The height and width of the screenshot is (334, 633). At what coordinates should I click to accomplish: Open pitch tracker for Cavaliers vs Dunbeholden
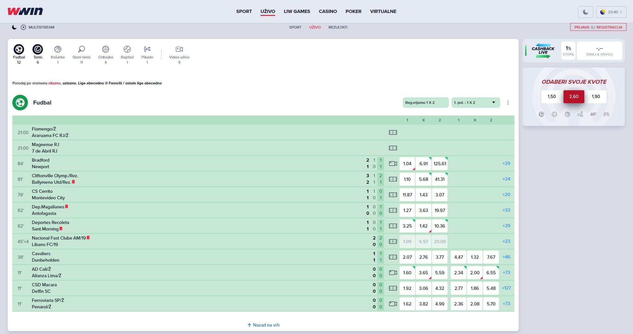(x=393, y=257)
